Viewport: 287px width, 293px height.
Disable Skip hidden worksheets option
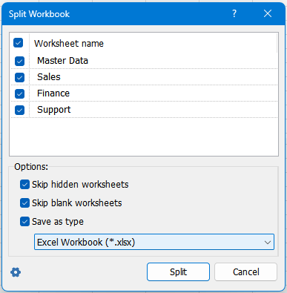pyautogui.click(x=24, y=185)
